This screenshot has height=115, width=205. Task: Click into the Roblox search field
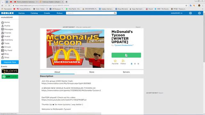tap(90, 13)
